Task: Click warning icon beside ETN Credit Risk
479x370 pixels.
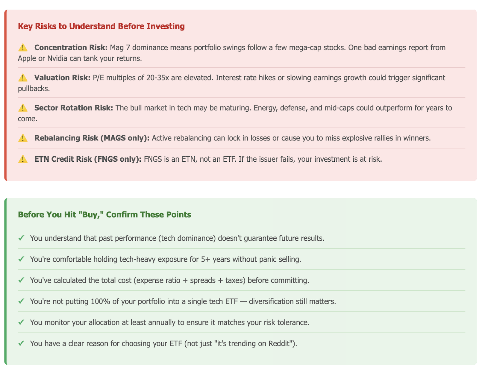Action: click(23, 159)
